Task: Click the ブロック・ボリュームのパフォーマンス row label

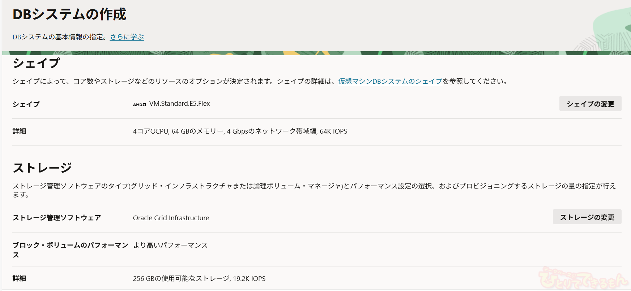Action: [70, 246]
